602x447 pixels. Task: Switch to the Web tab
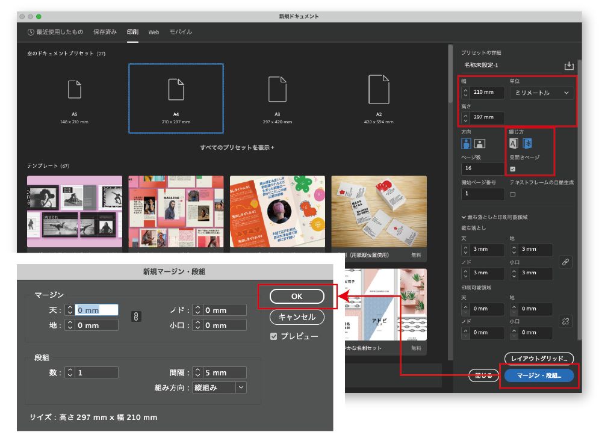tap(154, 32)
